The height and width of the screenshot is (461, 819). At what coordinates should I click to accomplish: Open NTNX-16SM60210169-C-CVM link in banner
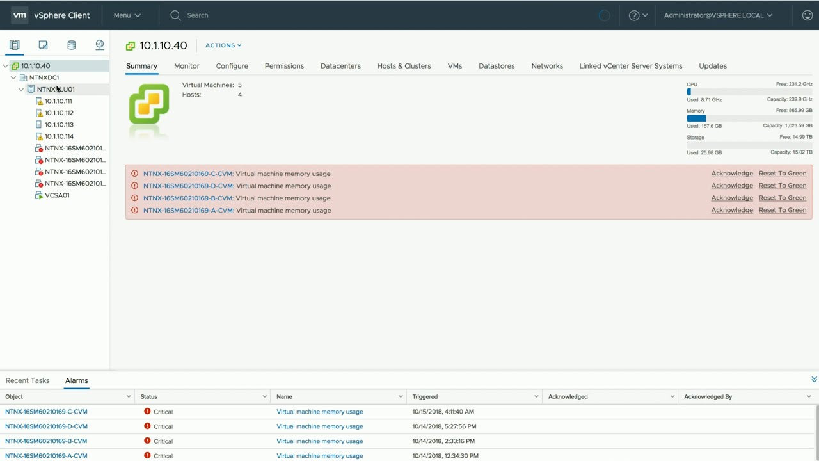pyautogui.click(x=188, y=174)
